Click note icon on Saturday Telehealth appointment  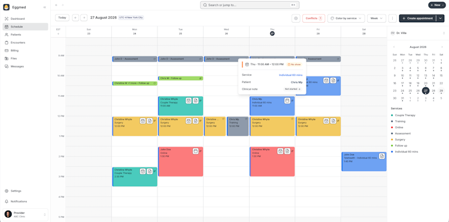coord(382,156)
